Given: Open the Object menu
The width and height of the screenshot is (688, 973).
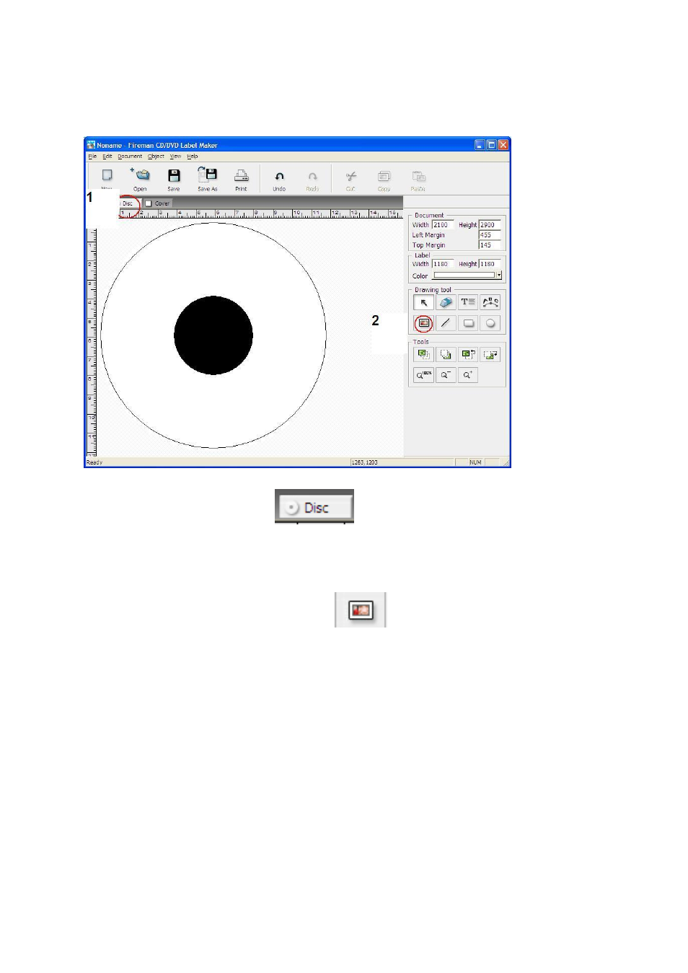Looking at the screenshot, I should (x=156, y=157).
